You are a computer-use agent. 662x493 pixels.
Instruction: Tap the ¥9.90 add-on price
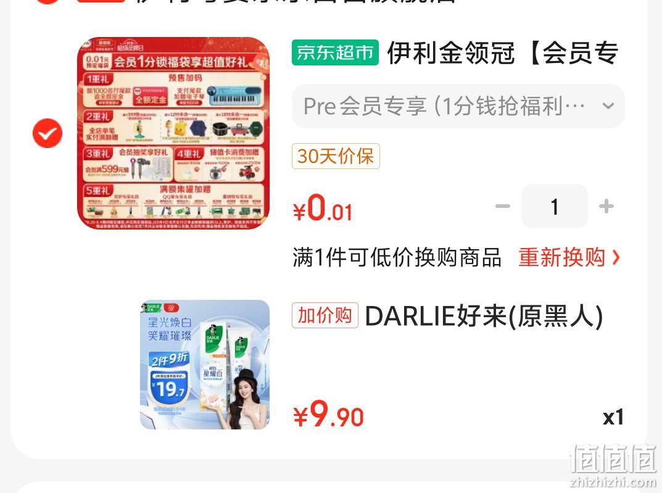tap(328, 414)
